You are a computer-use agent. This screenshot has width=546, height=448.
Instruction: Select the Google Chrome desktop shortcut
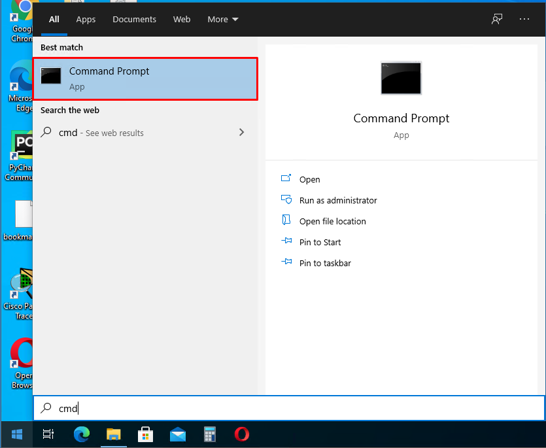(x=21, y=22)
